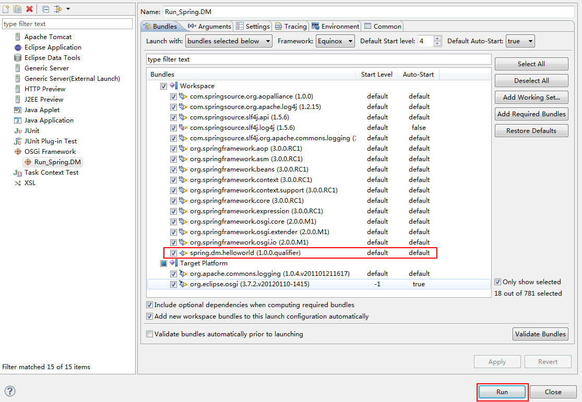Toggle Add new workspace bundles automatically checkbox
582x402 pixels.
[150, 316]
